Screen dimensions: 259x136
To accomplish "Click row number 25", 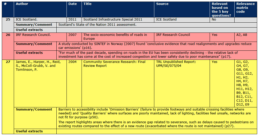I will tap(8, 20).
